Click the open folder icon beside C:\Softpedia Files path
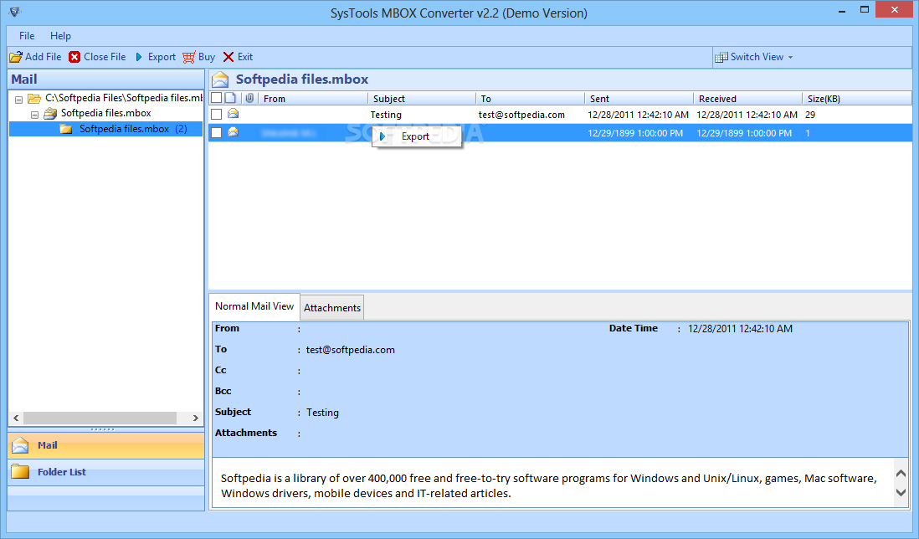Viewport: 919px width, 539px height. (34, 99)
